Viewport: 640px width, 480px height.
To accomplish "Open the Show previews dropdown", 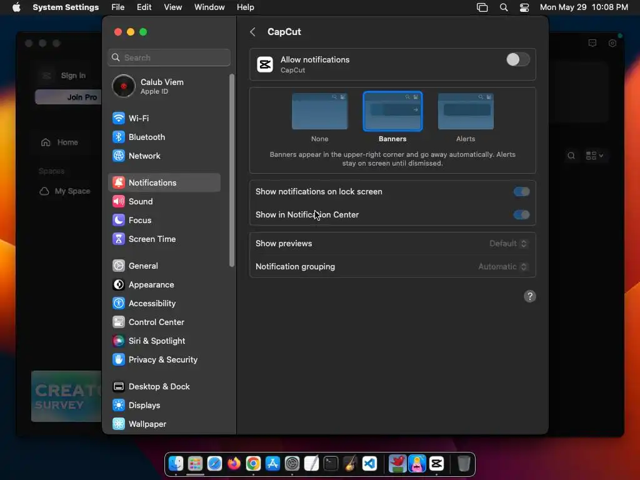I will pos(508,244).
